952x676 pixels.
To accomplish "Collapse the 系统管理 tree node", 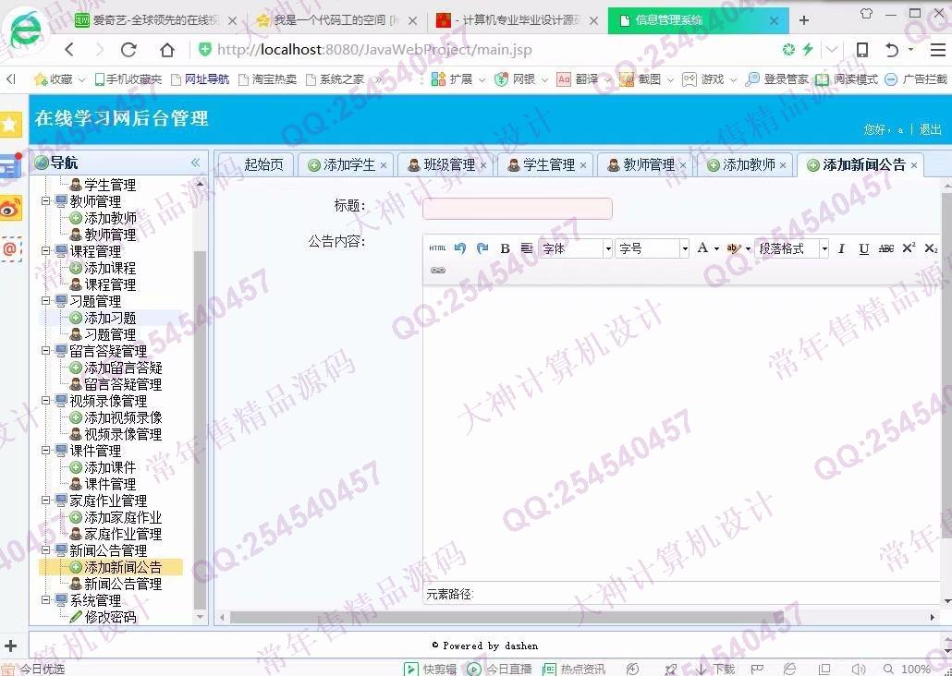I will tap(45, 599).
